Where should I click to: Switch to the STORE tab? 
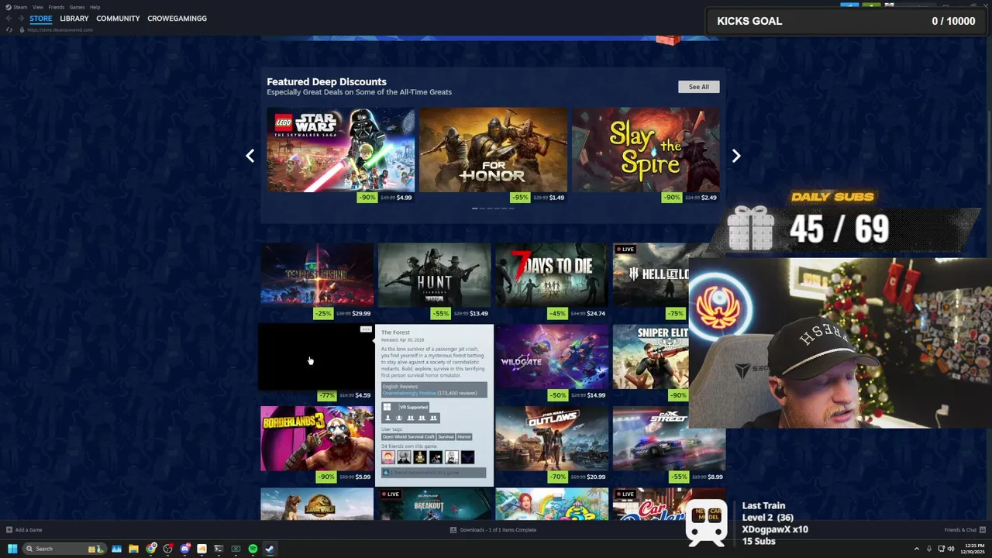(x=41, y=19)
